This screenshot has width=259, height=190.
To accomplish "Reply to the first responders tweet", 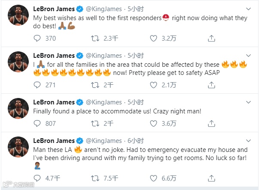I will tap(37, 39).
